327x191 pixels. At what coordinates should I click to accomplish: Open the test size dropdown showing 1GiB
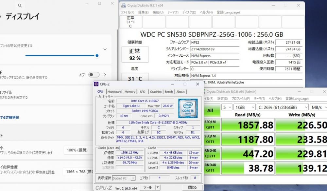[x=244, y=107]
